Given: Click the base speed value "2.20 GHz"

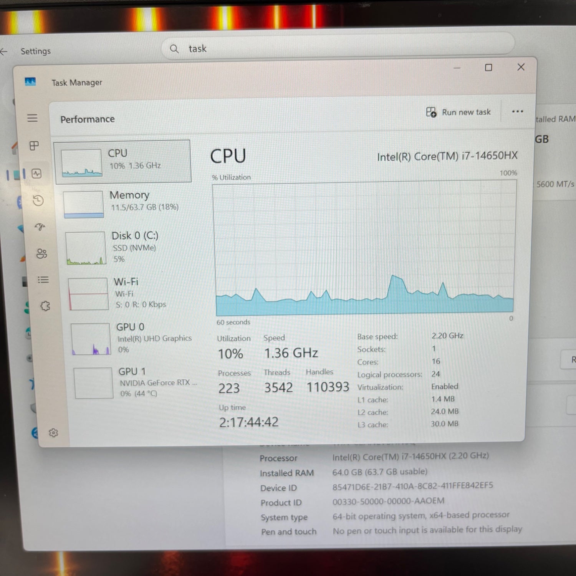Looking at the screenshot, I should click(x=447, y=336).
